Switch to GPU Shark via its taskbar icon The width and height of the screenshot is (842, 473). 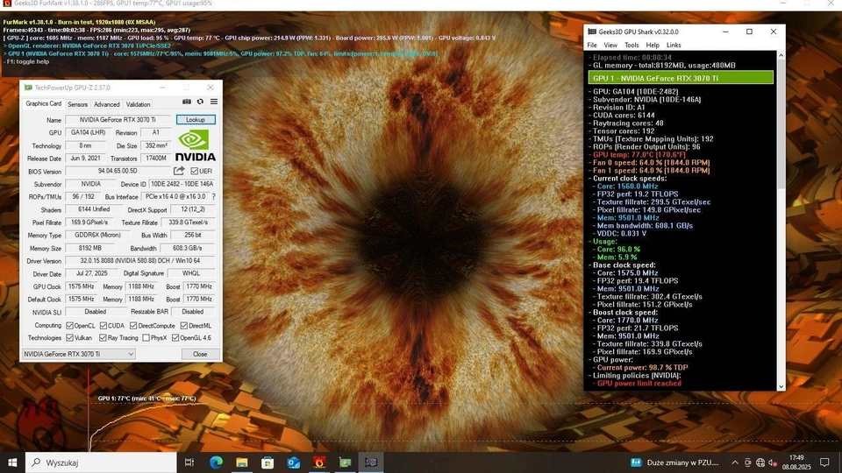370,462
